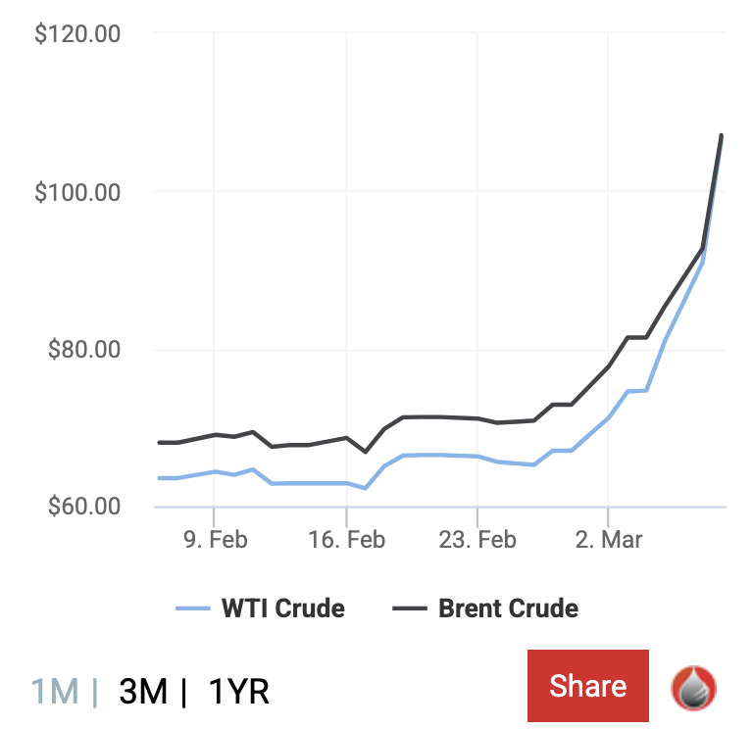Select the 1YR time range
This screenshot has height=729, width=753.
(239, 691)
